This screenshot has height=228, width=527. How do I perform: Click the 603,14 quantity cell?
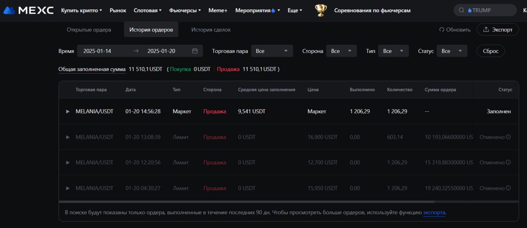click(x=395, y=137)
